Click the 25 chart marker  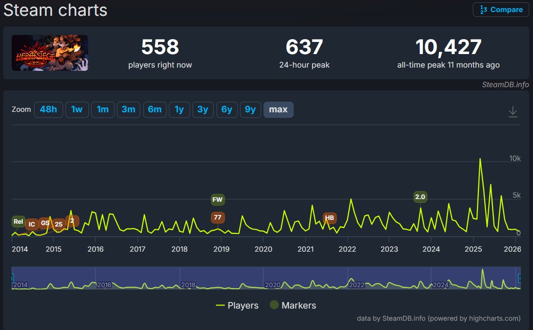(58, 224)
